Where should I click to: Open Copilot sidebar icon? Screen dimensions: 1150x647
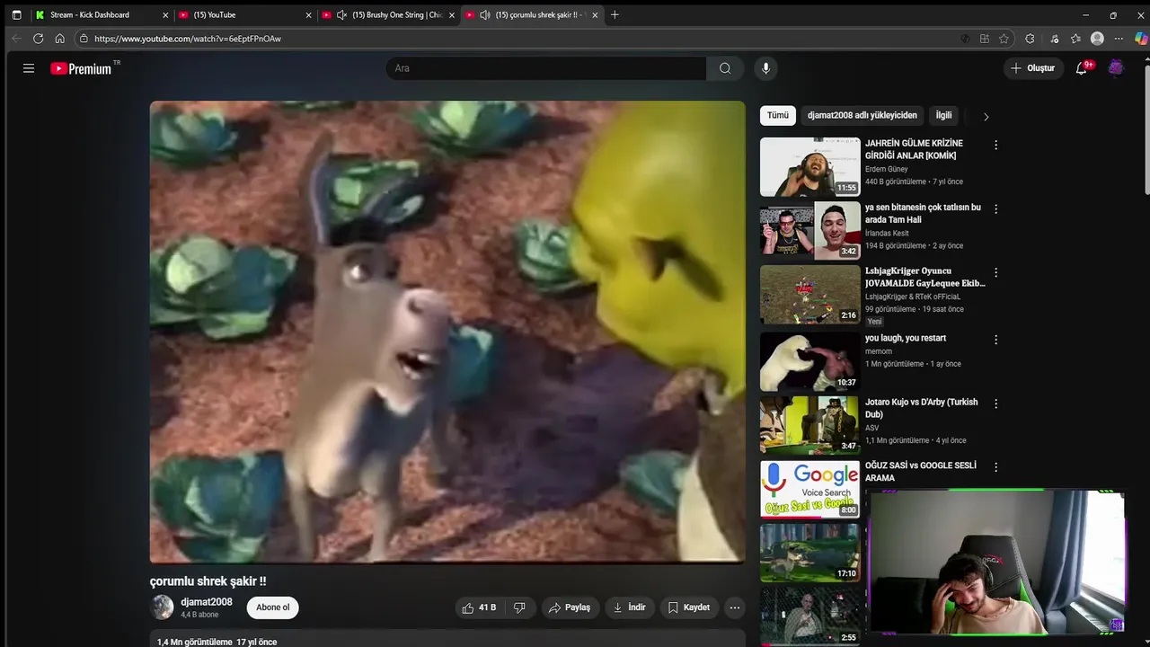pyautogui.click(x=1141, y=39)
